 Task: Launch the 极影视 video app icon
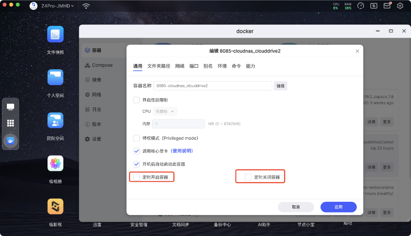click(x=55, y=206)
